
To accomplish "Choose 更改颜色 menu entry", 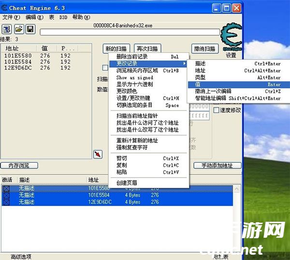I will tap(148, 91).
